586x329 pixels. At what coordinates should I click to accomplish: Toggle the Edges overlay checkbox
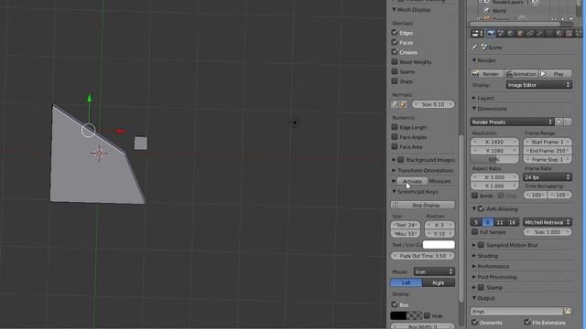click(395, 33)
